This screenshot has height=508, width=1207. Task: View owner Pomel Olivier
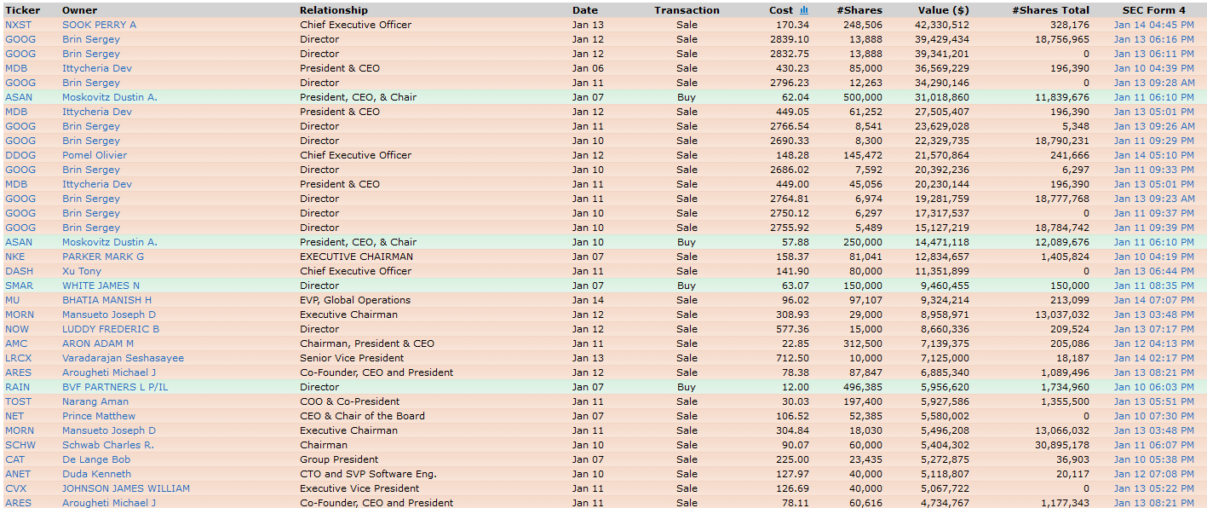click(95, 155)
